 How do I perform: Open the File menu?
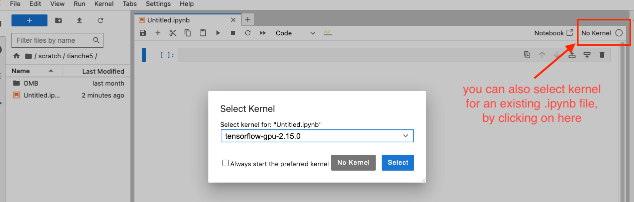[15, 3]
